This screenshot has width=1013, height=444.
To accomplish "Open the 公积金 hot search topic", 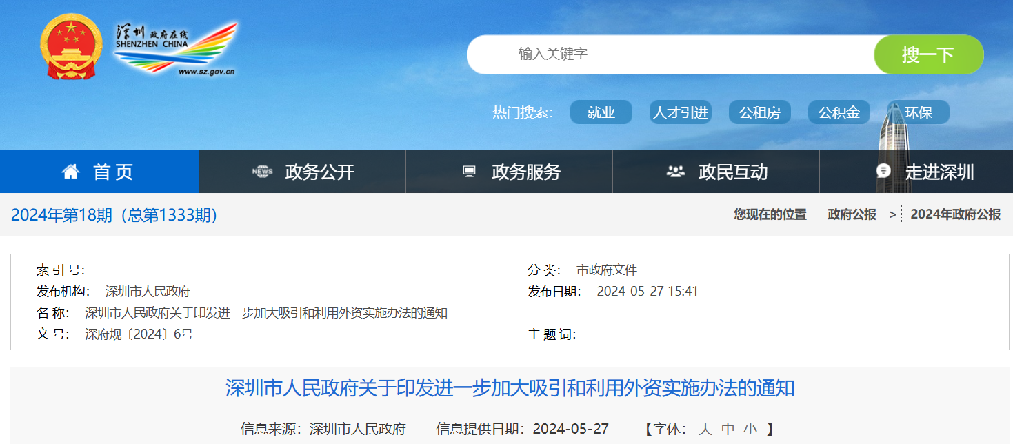I will coord(839,112).
